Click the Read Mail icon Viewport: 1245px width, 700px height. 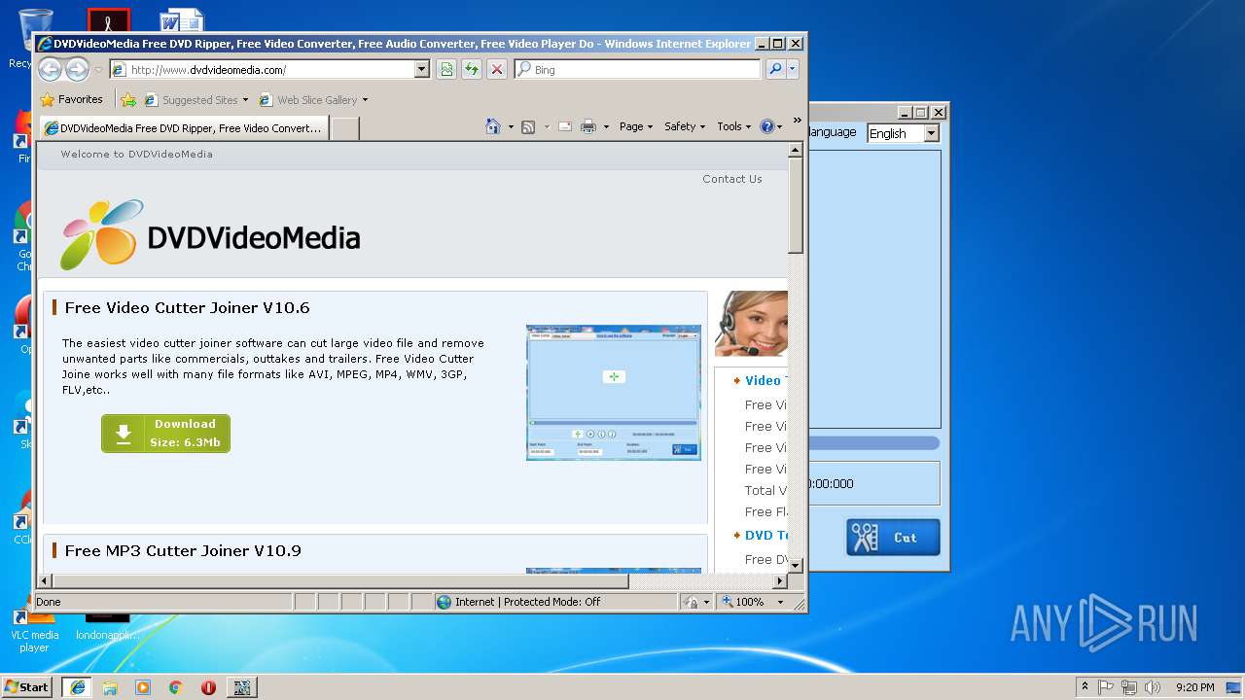[x=565, y=126]
